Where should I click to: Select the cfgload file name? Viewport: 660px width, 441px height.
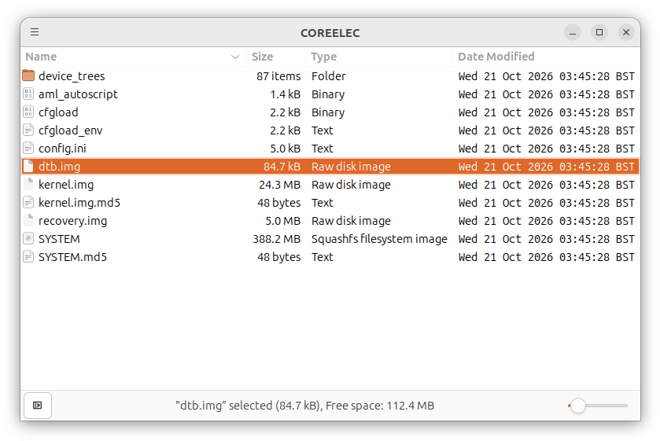58,112
